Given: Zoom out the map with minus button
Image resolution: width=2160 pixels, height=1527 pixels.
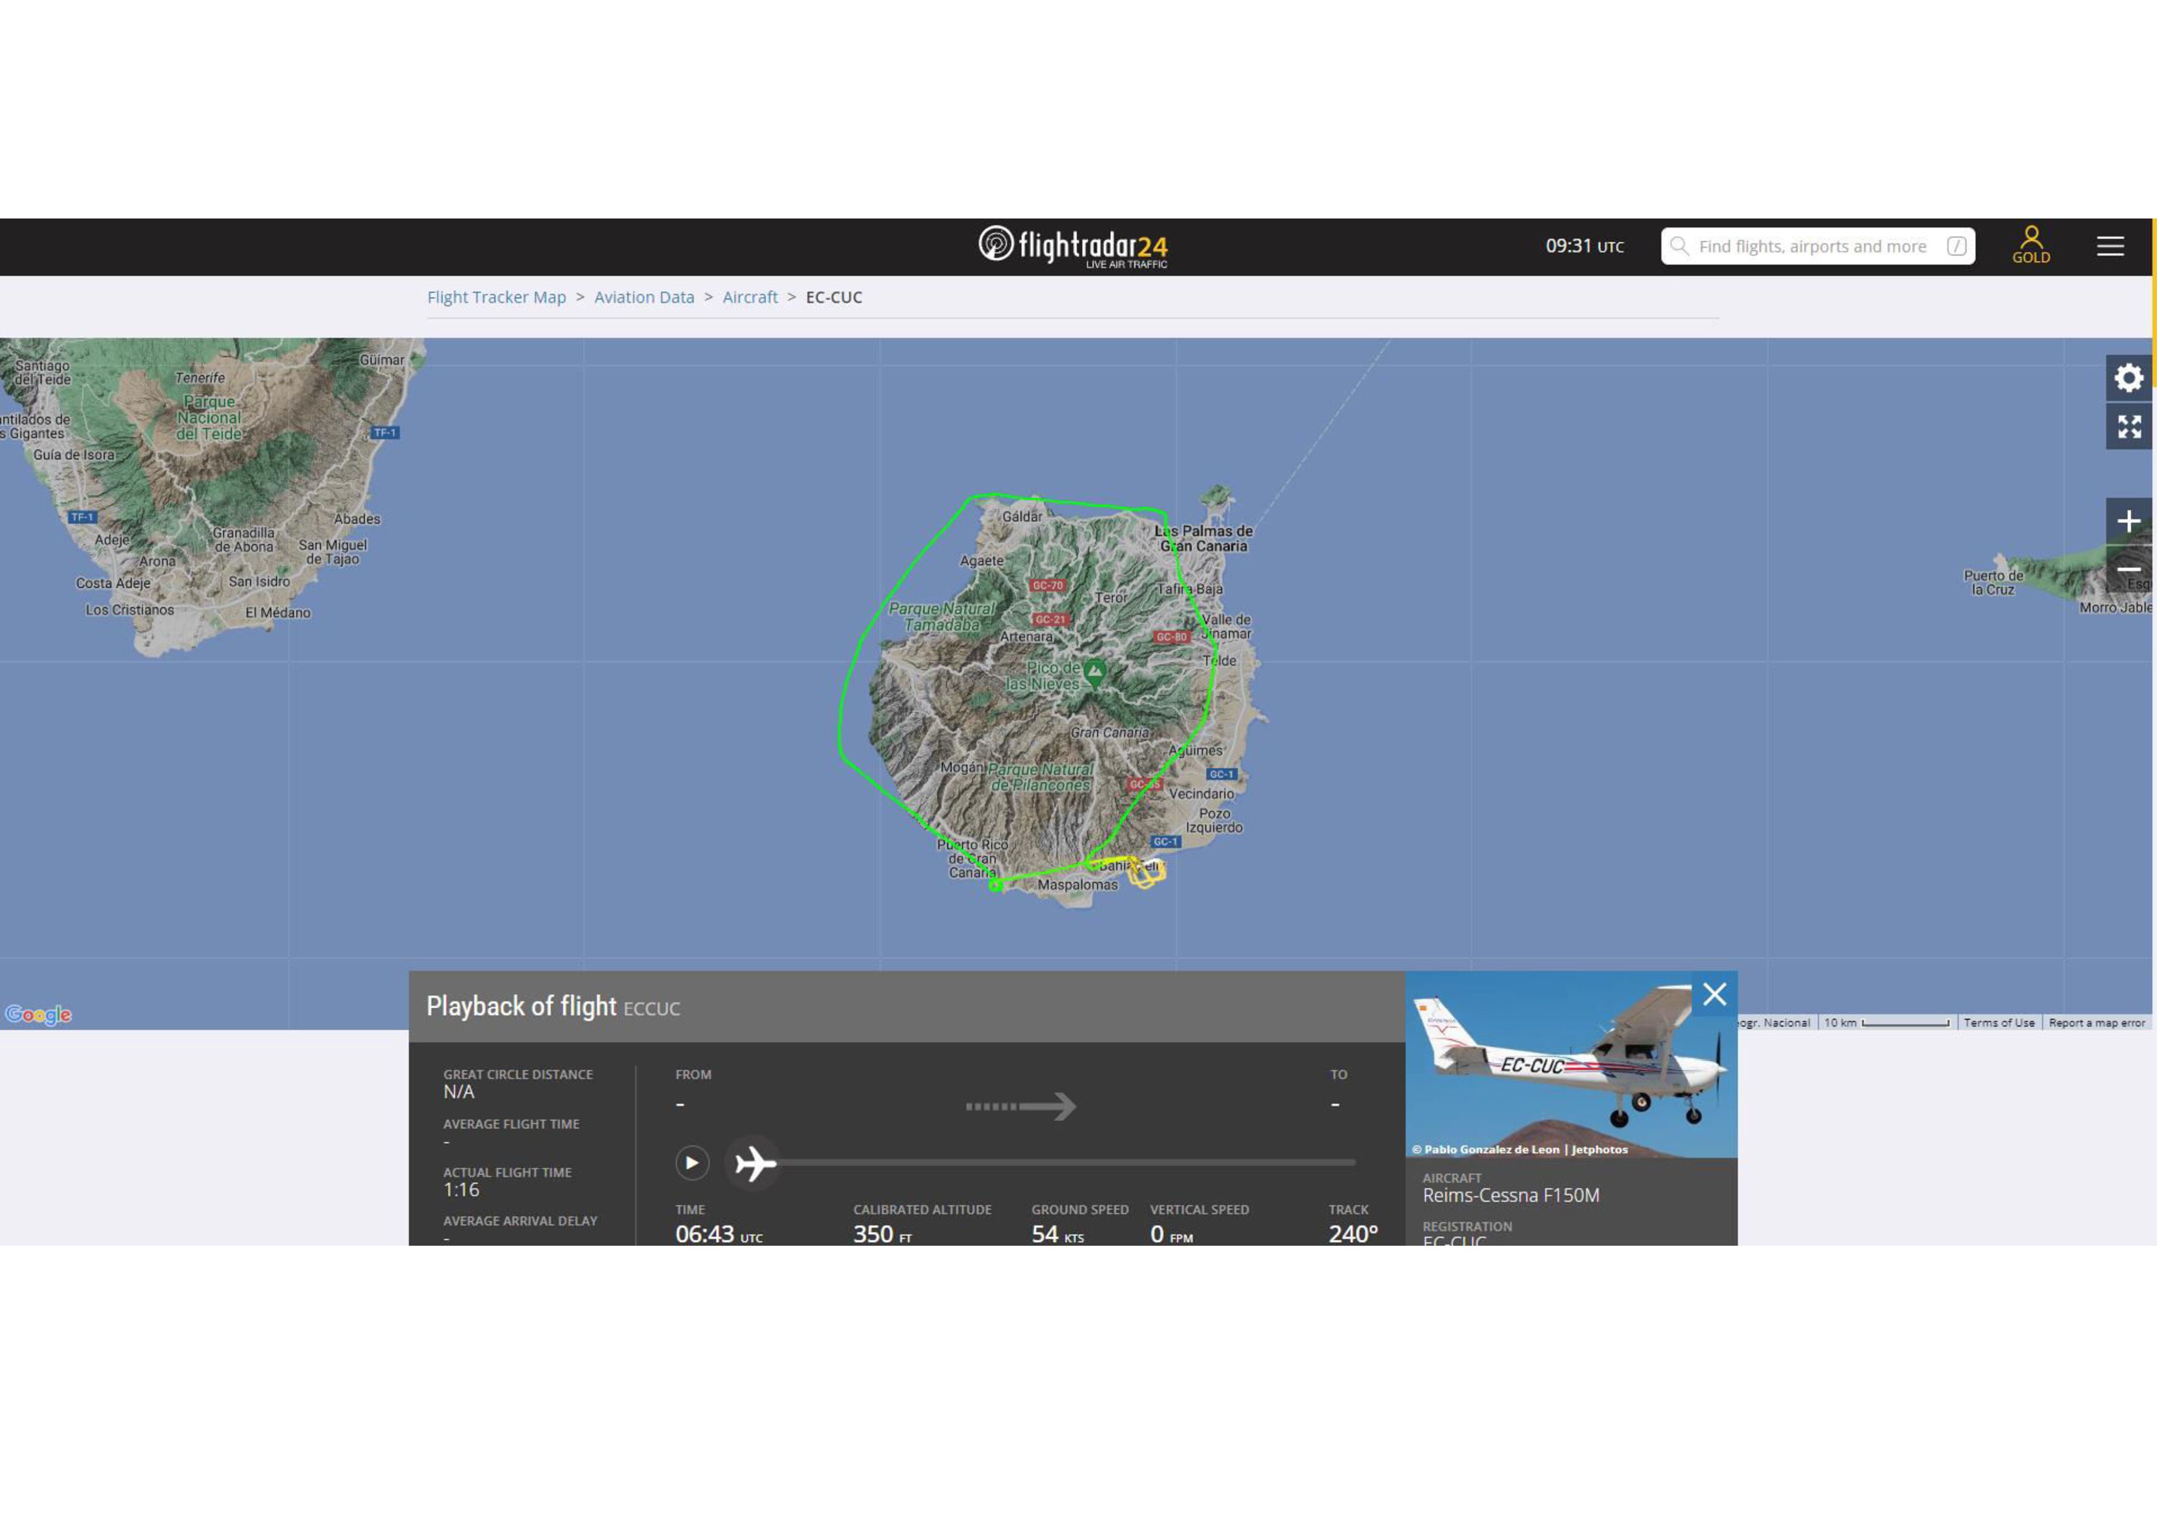Looking at the screenshot, I should point(2128,570).
